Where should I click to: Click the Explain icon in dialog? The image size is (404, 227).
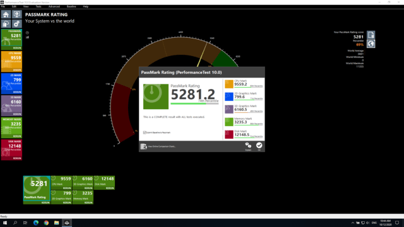[248, 146]
